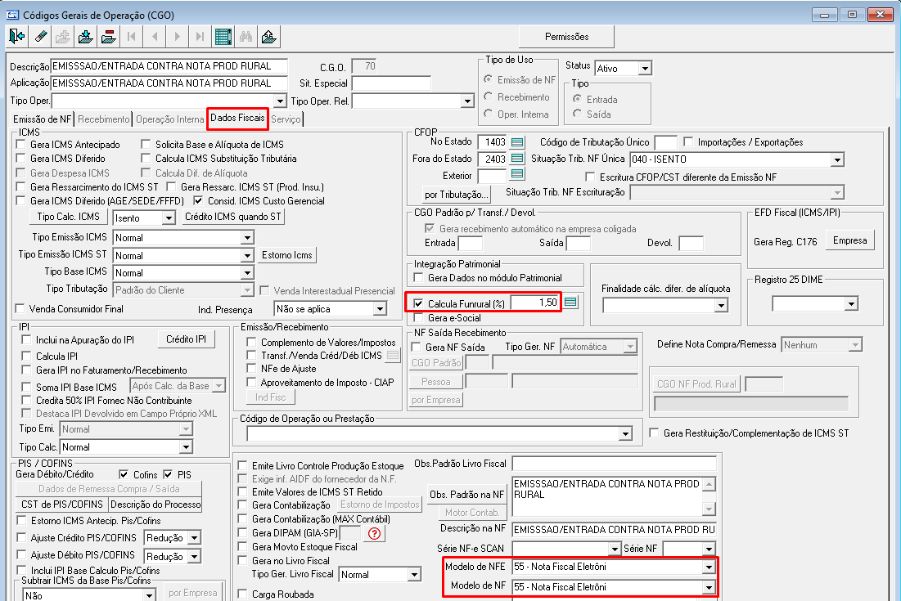
Task: Enable Gera ICMS Antecipado checkbox
Action: (21, 144)
